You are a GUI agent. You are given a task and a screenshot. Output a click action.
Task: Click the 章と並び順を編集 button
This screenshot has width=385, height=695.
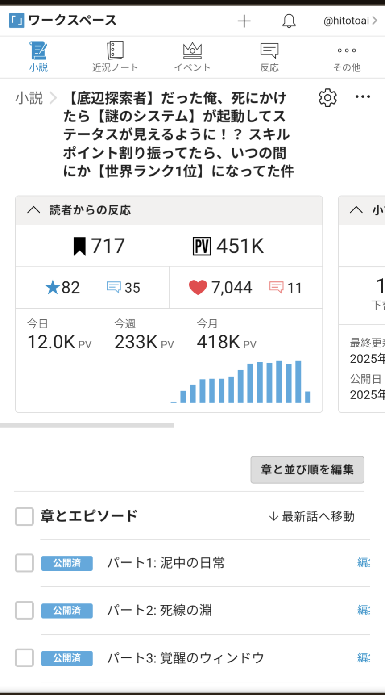pos(307,469)
